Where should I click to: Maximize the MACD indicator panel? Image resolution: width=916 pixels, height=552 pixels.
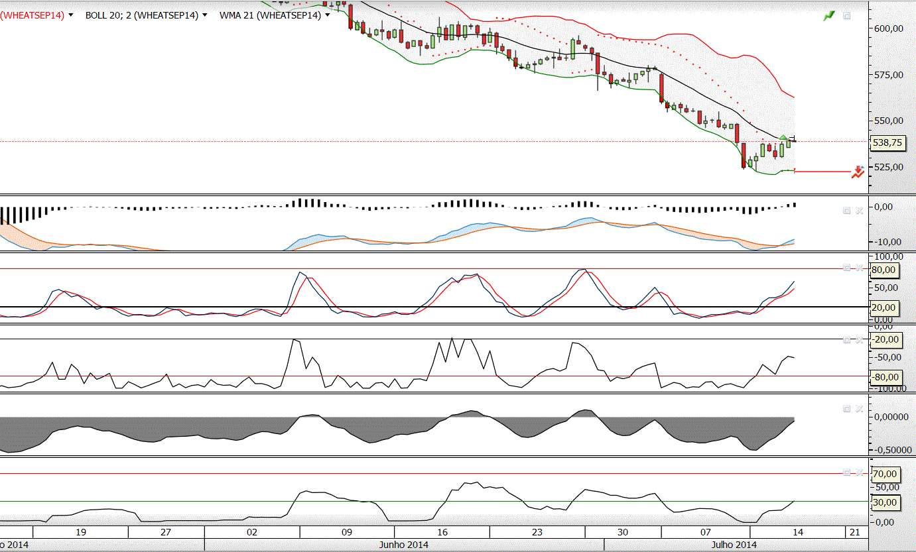tap(847, 210)
